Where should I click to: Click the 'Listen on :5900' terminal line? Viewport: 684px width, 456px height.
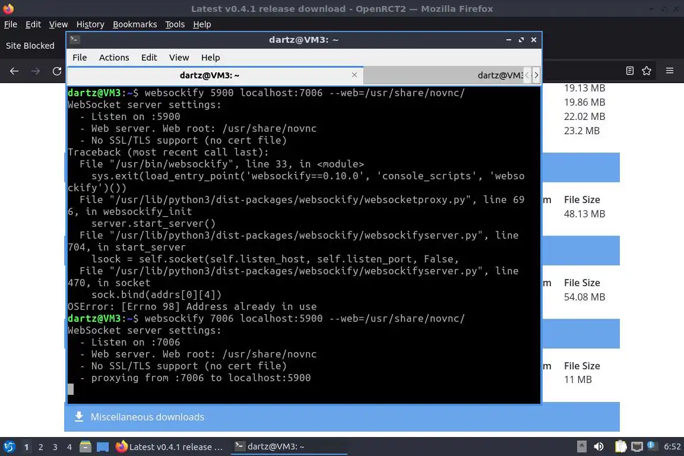coord(130,116)
